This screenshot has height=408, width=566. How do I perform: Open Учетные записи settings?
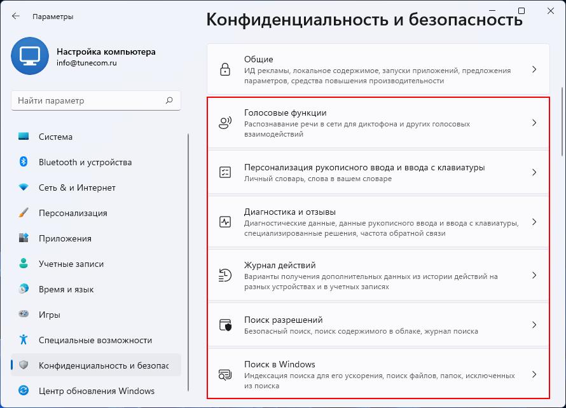(x=96, y=264)
